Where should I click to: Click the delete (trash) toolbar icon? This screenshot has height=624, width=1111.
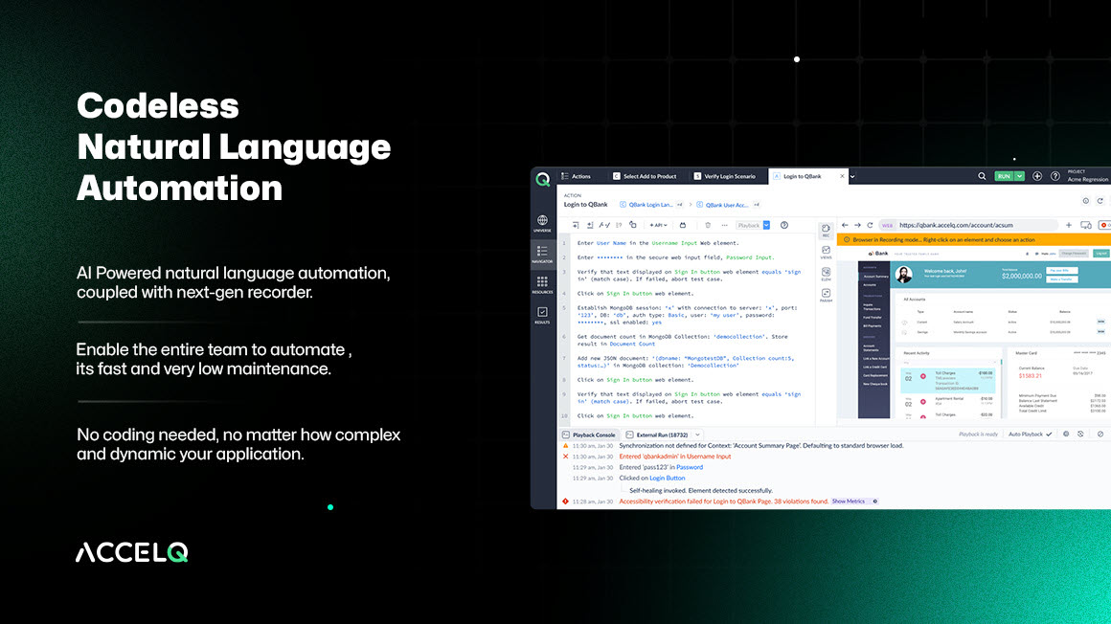[x=707, y=225]
